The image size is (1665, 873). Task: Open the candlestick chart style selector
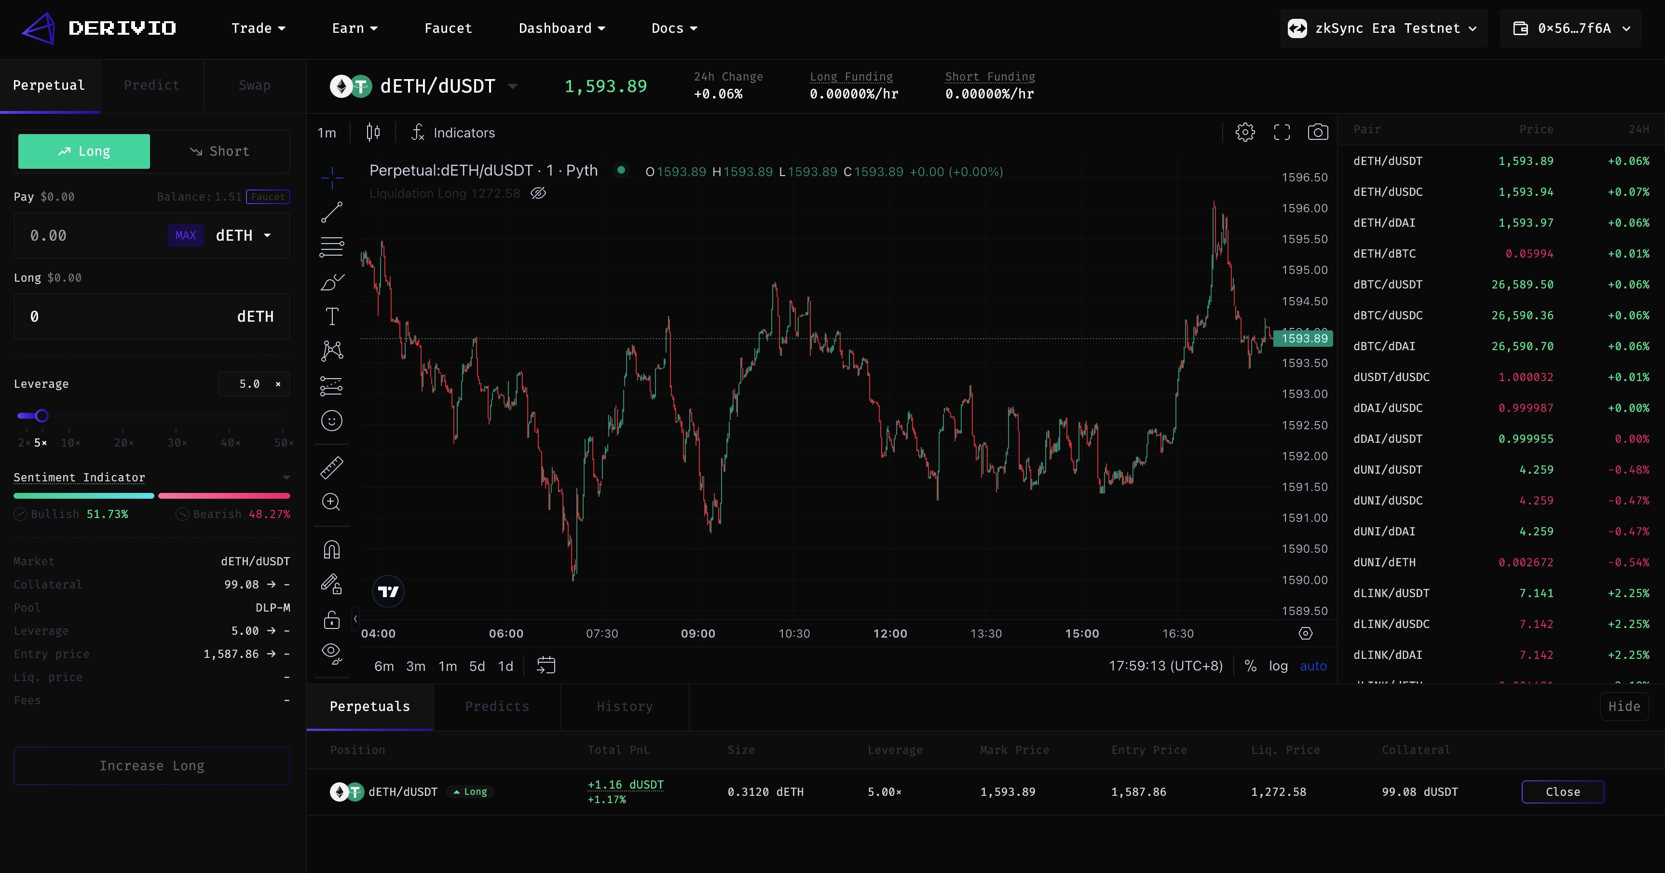(x=373, y=133)
